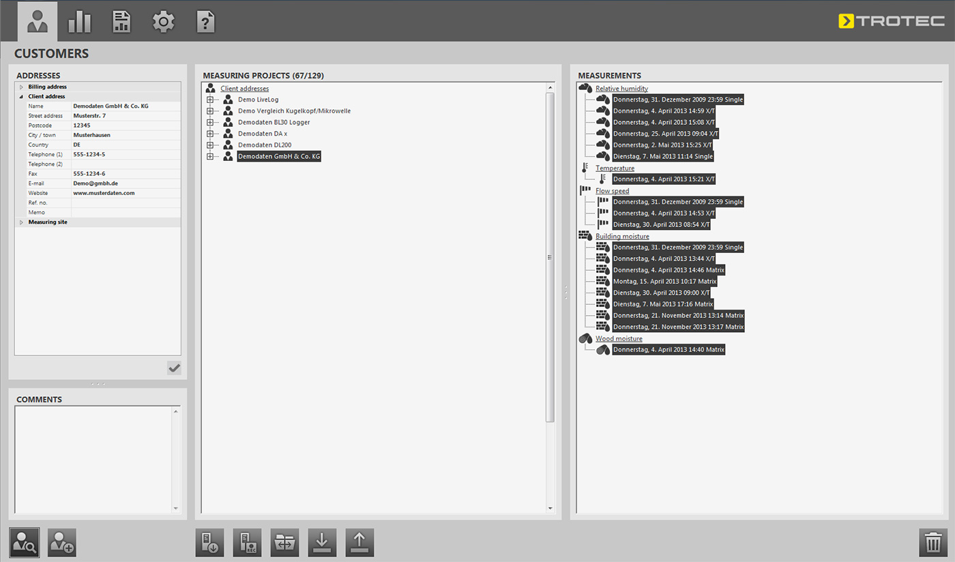
Task: Click person icon beside Demodaten DA x
Action: (x=228, y=134)
